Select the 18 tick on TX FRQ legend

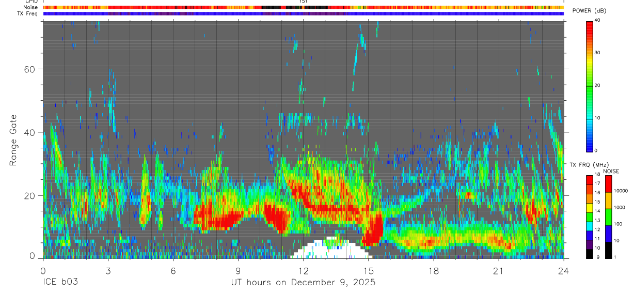coord(598,175)
